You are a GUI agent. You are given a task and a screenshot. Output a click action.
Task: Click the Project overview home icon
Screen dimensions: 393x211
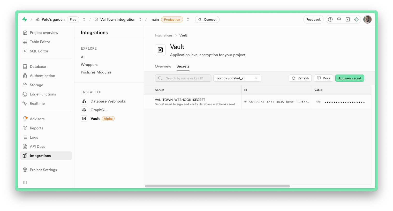pos(25,33)
